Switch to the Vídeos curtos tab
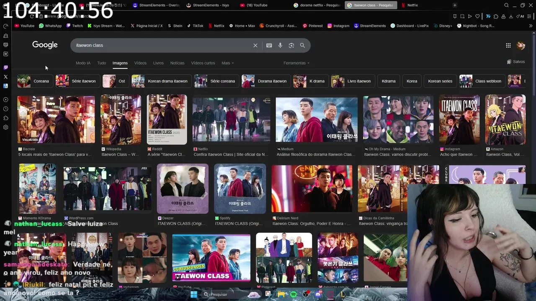This screenshot has height=301, width=536. pos(203,63)
